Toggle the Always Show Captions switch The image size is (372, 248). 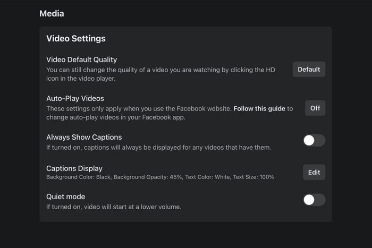(314, 140)
